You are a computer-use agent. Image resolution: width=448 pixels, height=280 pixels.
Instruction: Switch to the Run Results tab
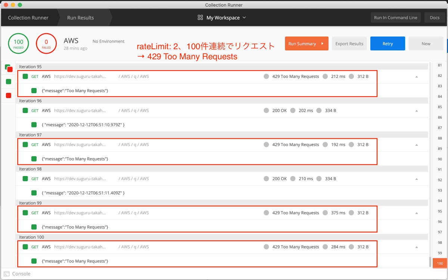coord(81,18)
